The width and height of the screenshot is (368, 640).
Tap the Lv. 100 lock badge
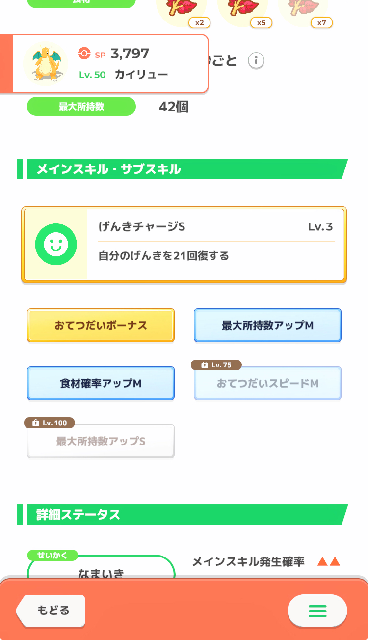(49, 423)
